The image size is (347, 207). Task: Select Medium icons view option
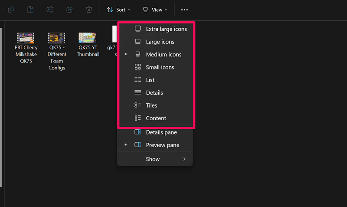(x=163, y=55)
